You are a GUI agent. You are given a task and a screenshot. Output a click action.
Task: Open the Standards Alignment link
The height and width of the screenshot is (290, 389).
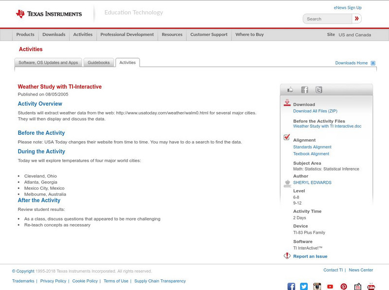[312, 147]
